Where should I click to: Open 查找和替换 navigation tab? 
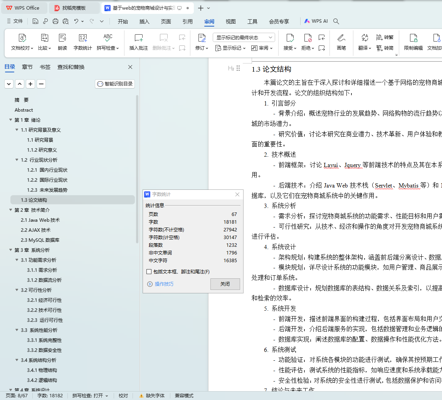(71, 67)
